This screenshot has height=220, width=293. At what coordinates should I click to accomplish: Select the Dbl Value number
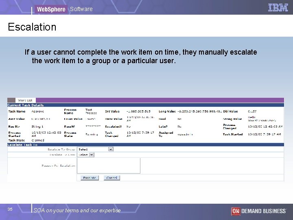tap(252, 111)
